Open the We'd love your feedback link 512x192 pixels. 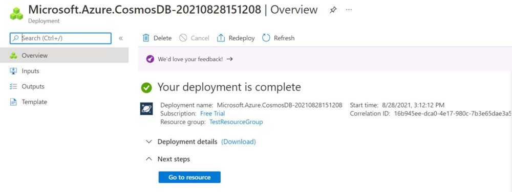(x=190, y=59)
